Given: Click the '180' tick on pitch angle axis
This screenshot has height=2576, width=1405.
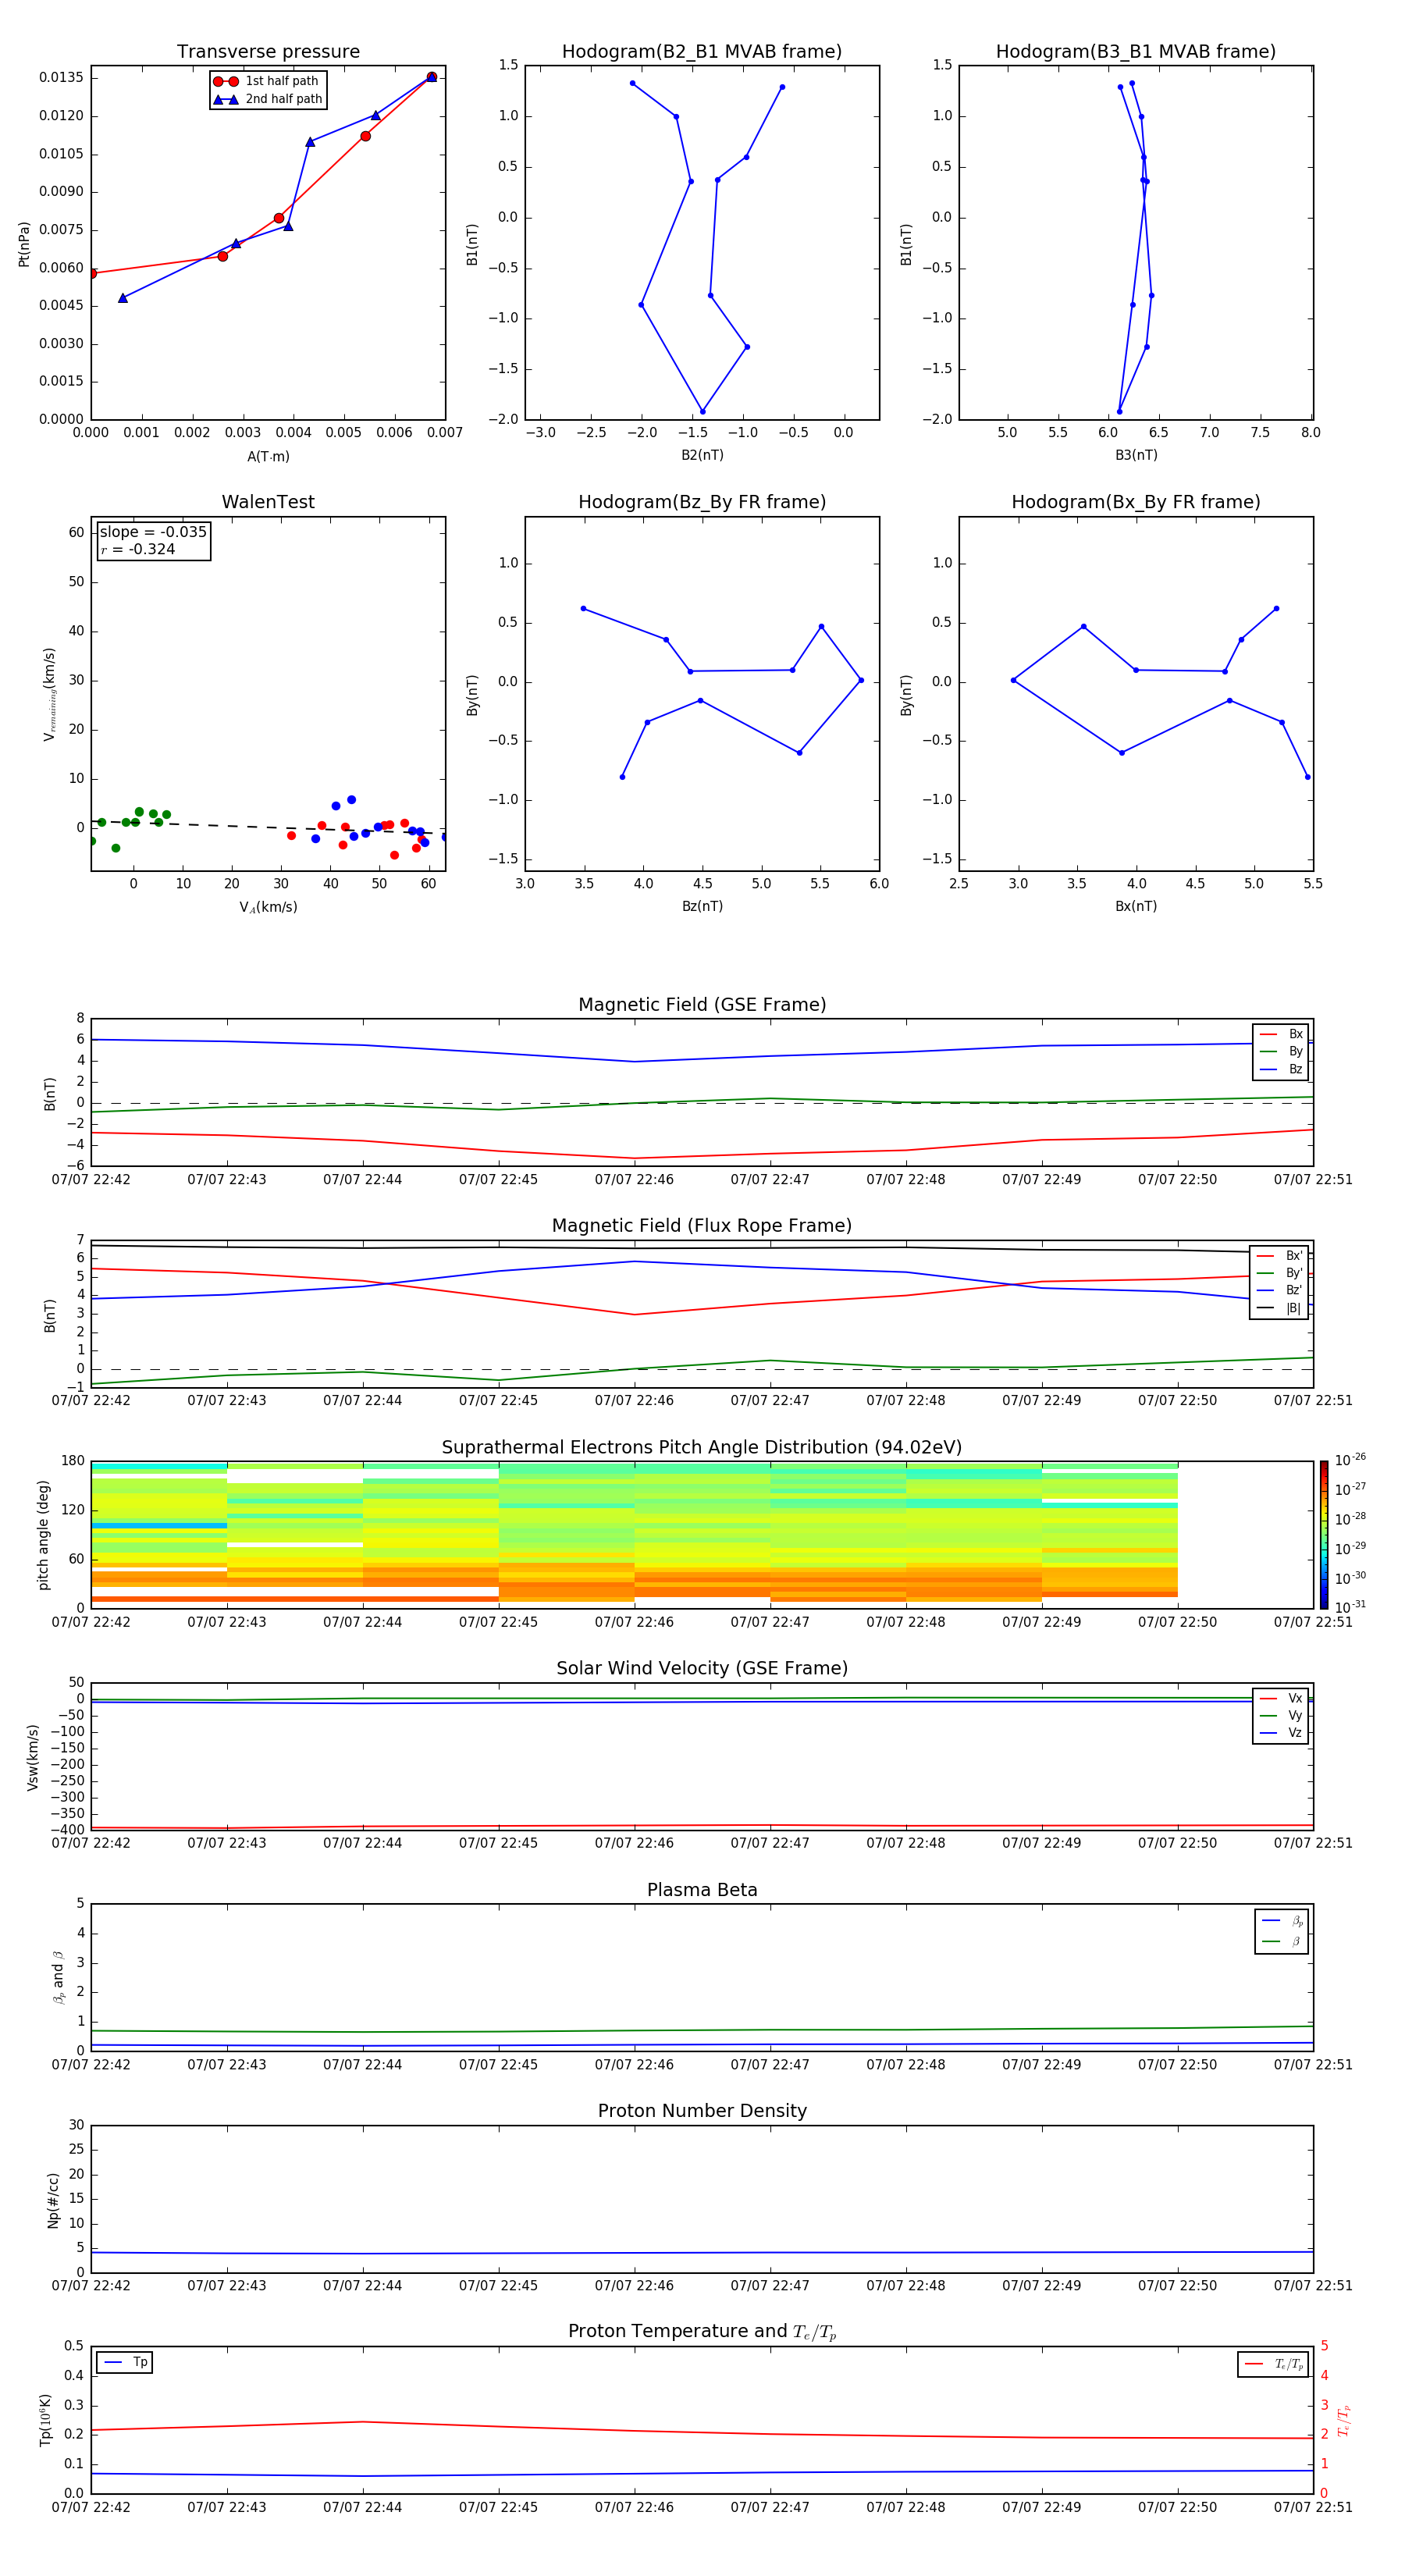Looking at the screenshot, I should tap(73, 1461).
